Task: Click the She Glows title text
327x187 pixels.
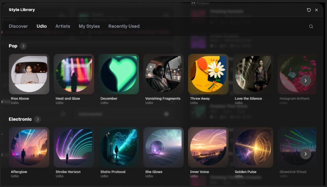Action: [x=154, y=172]
